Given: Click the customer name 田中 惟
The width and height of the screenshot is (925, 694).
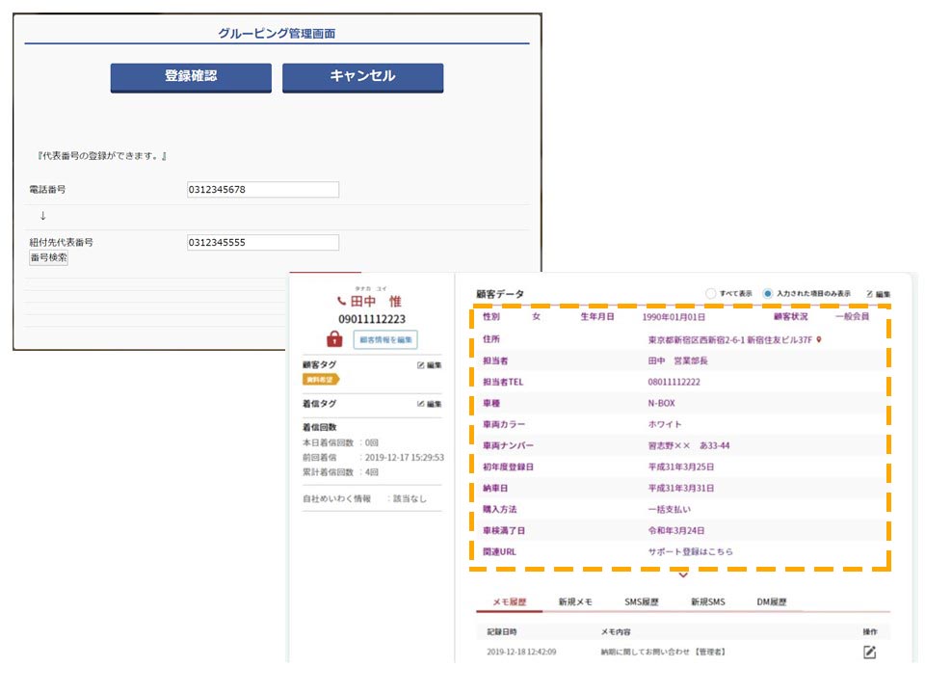Looking at the screenshot, I should (376, 302).
